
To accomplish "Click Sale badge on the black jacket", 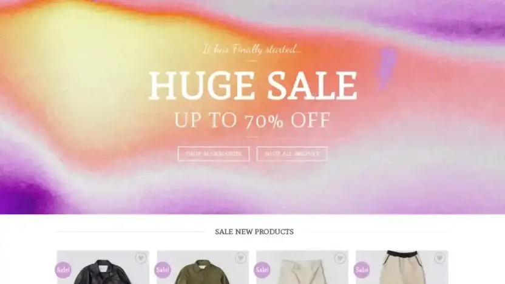I will (63, 269).
